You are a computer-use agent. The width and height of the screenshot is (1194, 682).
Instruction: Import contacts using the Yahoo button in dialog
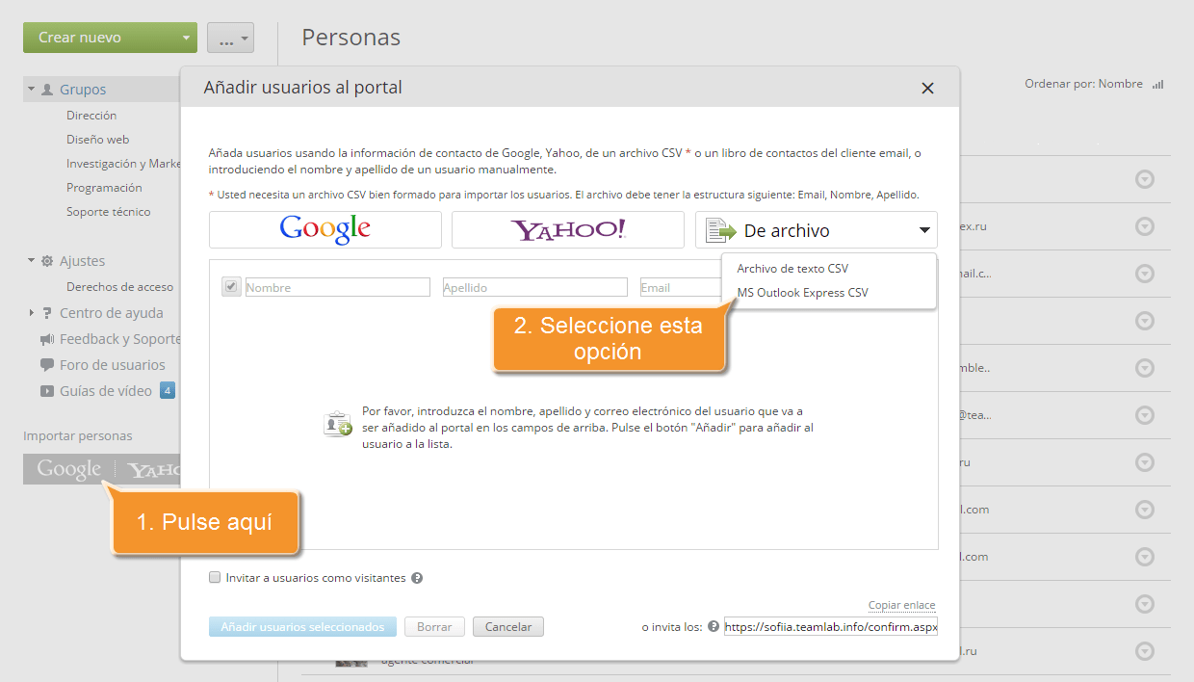tap(568, 230)
